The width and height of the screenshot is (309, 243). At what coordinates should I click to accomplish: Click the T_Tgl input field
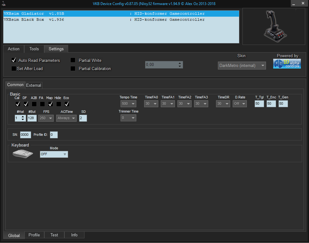(259, 104)
